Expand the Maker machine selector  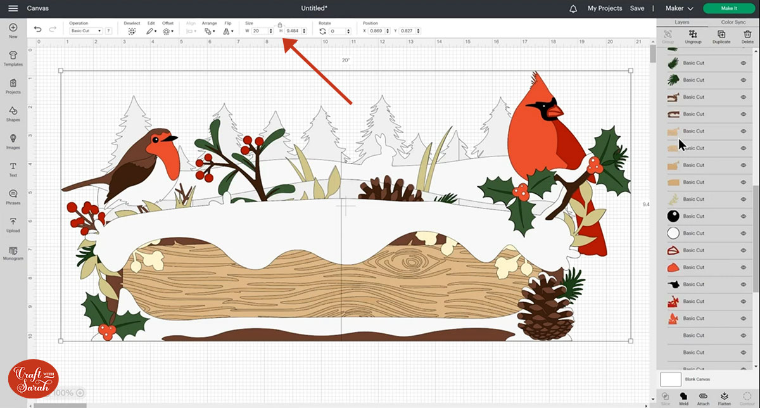point(679,8)
